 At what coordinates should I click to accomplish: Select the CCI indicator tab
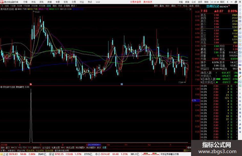pyautogui.click(x=30, y=148)
